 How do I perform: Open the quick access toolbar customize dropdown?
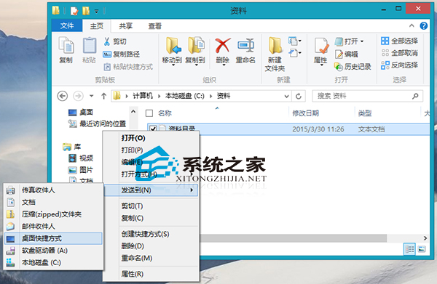pyautogui.click(x=96, y=11)
